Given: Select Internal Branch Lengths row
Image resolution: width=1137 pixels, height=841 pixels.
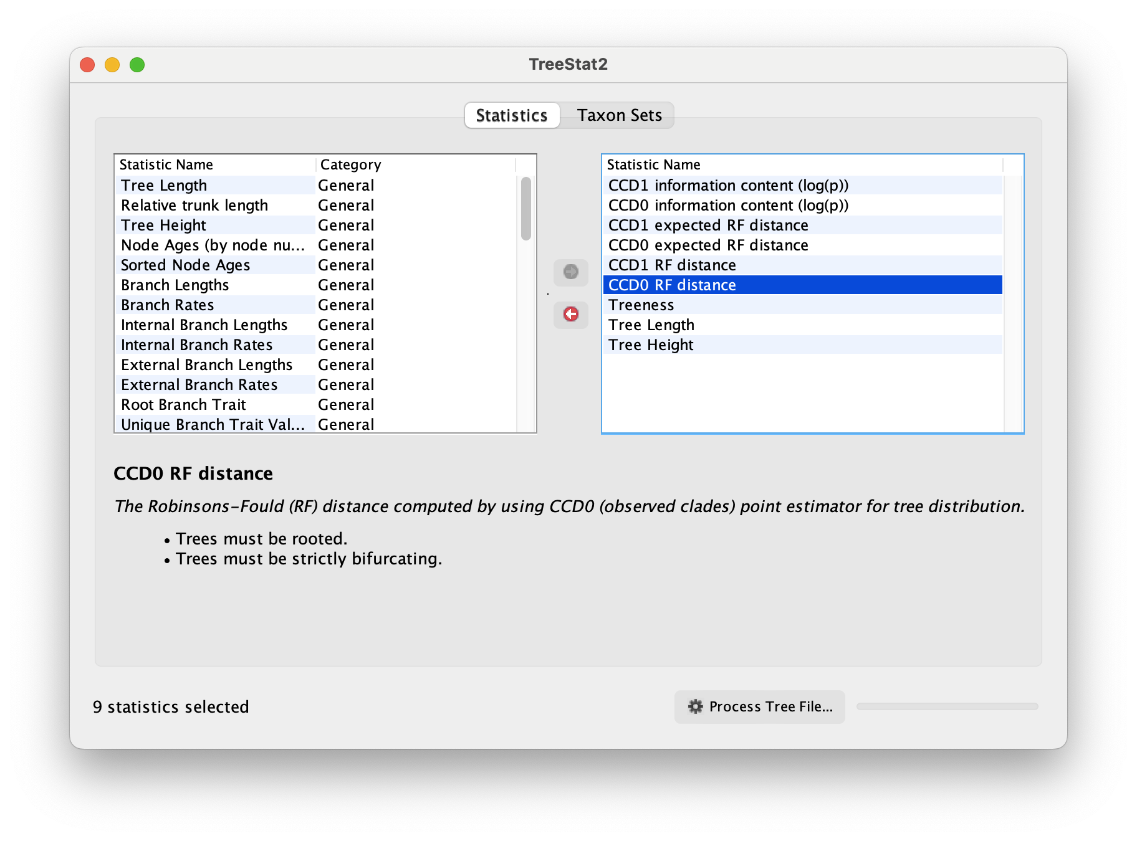Looking at the screenshot, I should pyautogui.click(x=315, y=325).
